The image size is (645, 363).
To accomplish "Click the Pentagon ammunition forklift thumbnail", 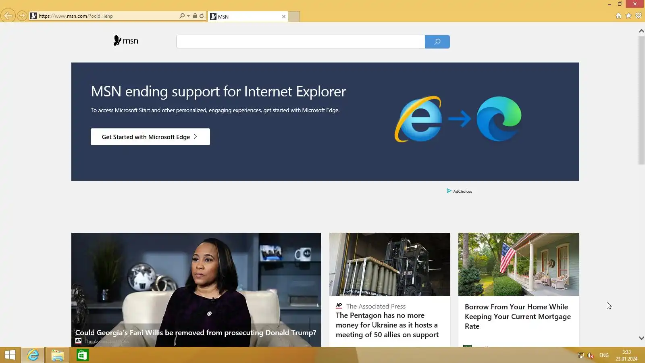I will 390,264.
